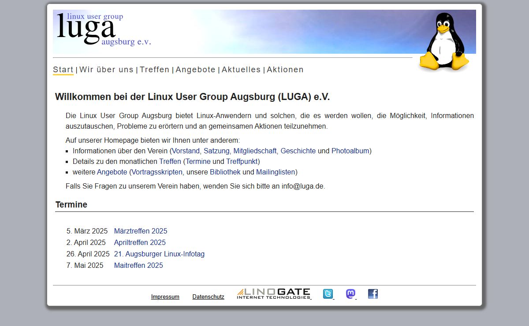
Task: Open the Geschichte link
Action: [298, 151]
